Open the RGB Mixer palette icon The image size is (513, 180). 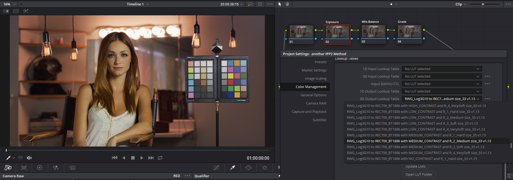56,168
